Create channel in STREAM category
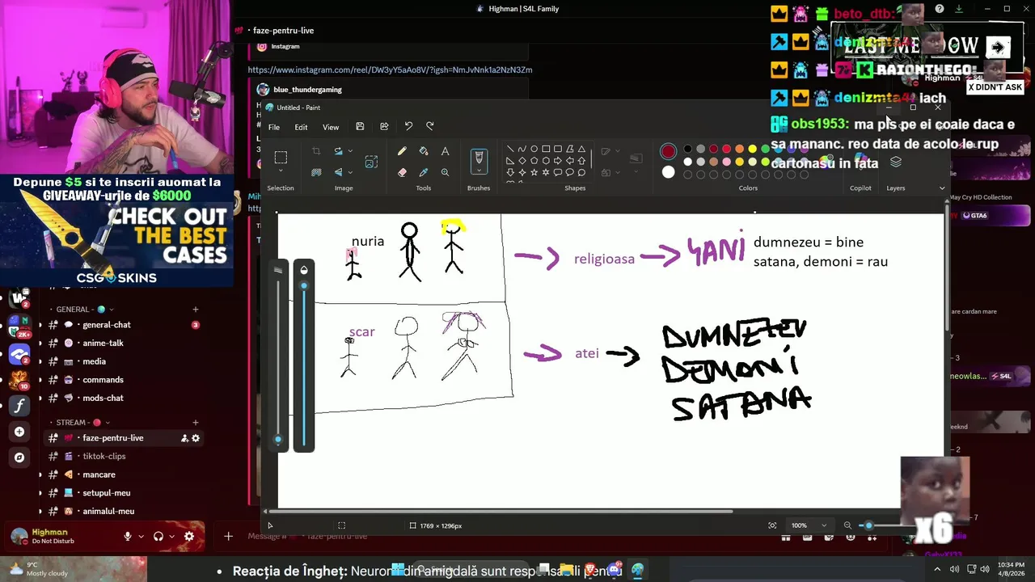The image size is (1035, 582). [195, 423]
